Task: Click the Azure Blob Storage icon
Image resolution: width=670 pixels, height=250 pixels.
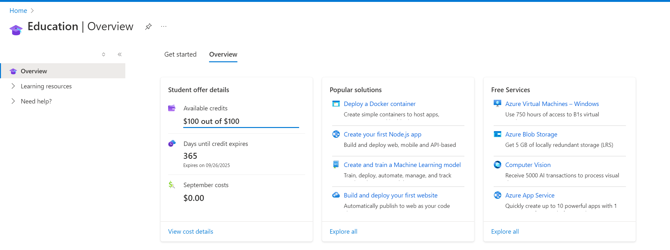Action: pyautogui.click(x=497, y=134)
